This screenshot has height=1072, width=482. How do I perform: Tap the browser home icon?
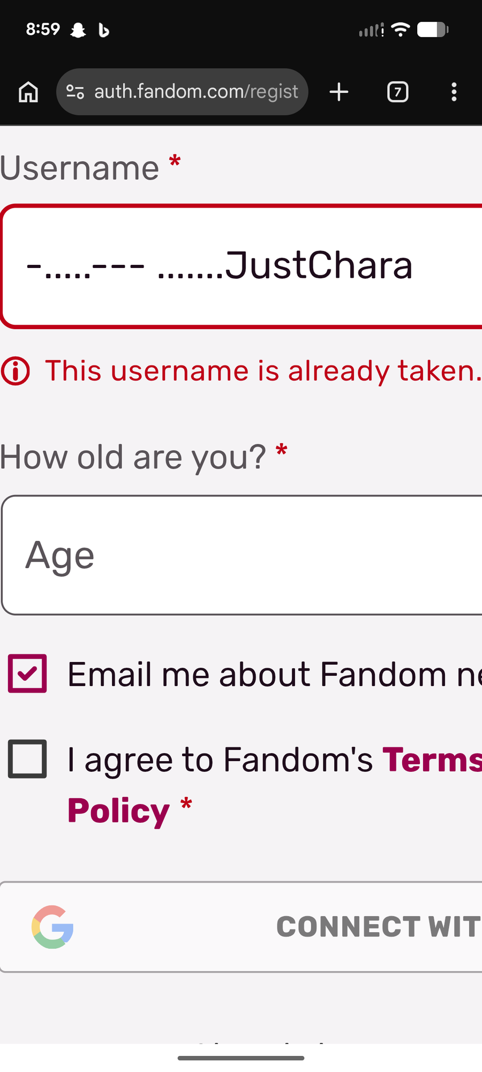coord(28,92)
